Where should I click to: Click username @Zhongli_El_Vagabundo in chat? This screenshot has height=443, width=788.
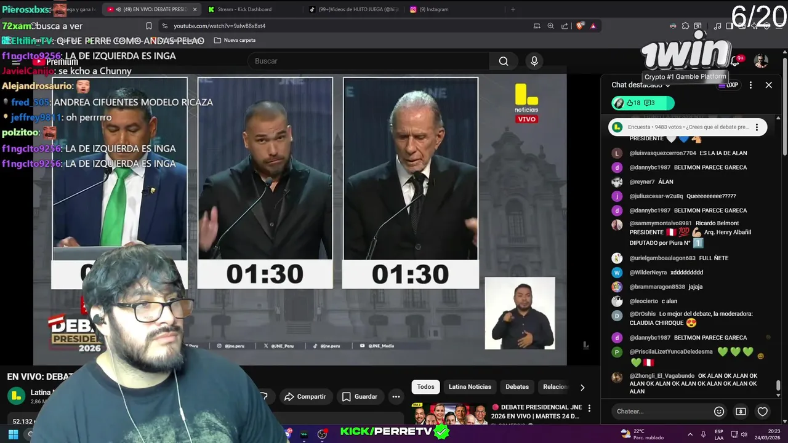[x=662, y=376]
